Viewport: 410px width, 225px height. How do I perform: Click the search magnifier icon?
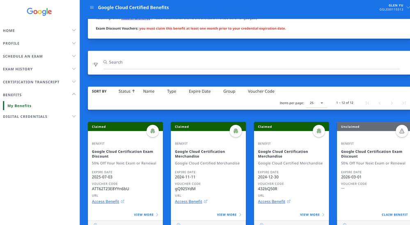[x=105, y=62]
